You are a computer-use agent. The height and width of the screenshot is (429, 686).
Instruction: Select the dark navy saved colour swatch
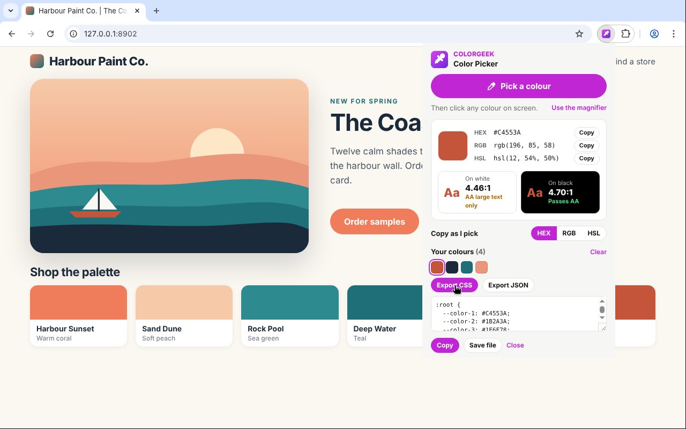[452, 267]
